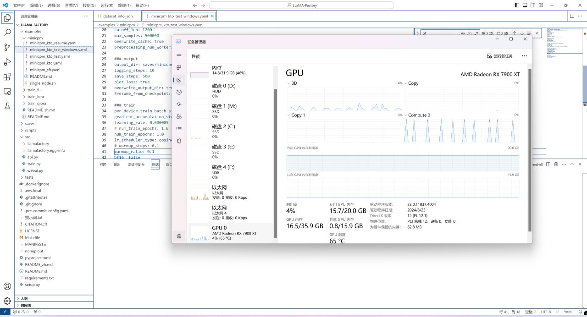Open Task Manager settings gear

[179, 236]
